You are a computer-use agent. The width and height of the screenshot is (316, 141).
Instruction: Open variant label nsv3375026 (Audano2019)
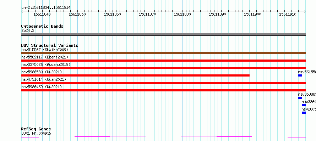46,64
